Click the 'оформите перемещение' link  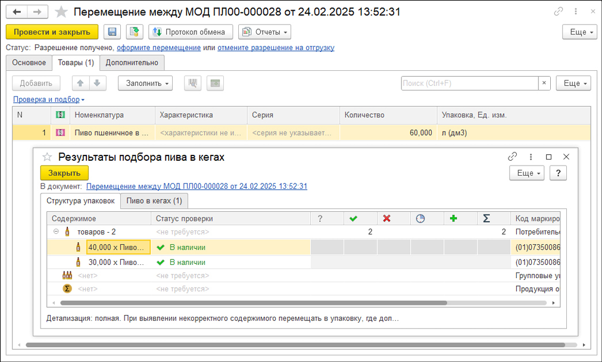[158, 48]
